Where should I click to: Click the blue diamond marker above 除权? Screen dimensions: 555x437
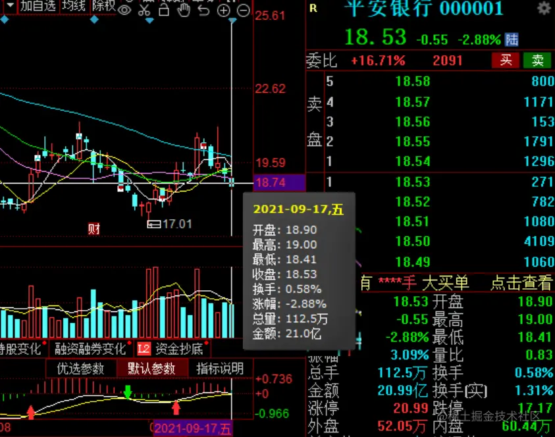pos(94,20)
